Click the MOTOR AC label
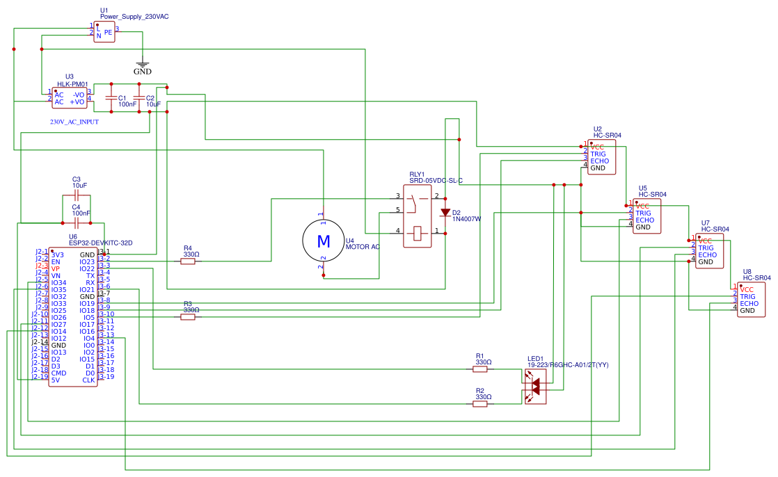Screen dimensions: 778x477 363,247
